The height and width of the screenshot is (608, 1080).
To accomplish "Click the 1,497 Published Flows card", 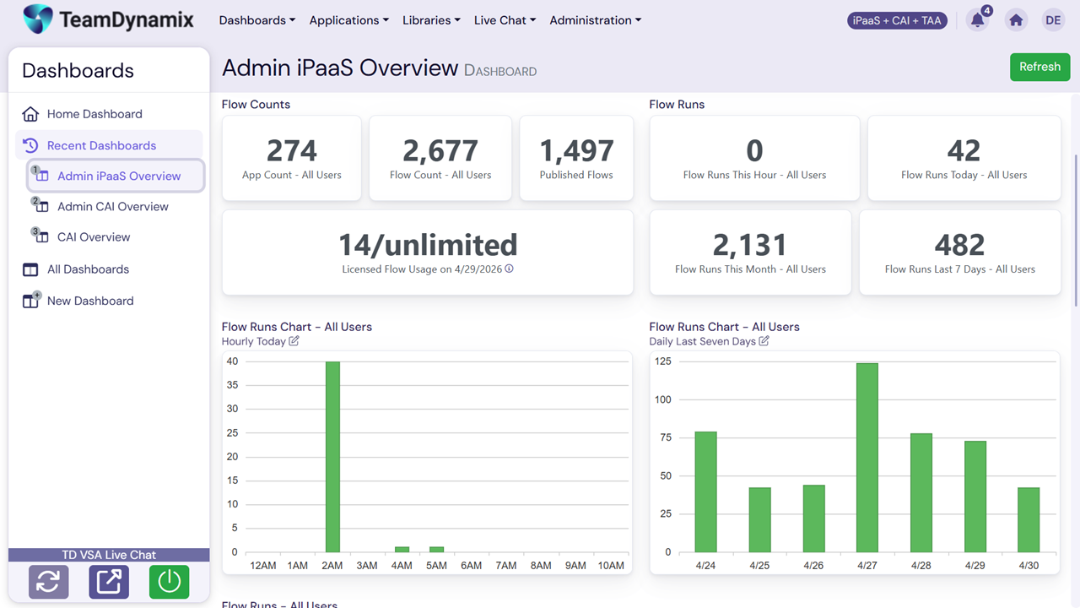I will [x=576, y=158].
